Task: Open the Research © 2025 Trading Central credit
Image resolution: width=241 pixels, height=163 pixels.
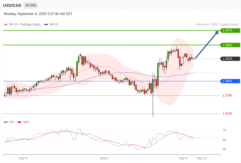Action: 217,25
